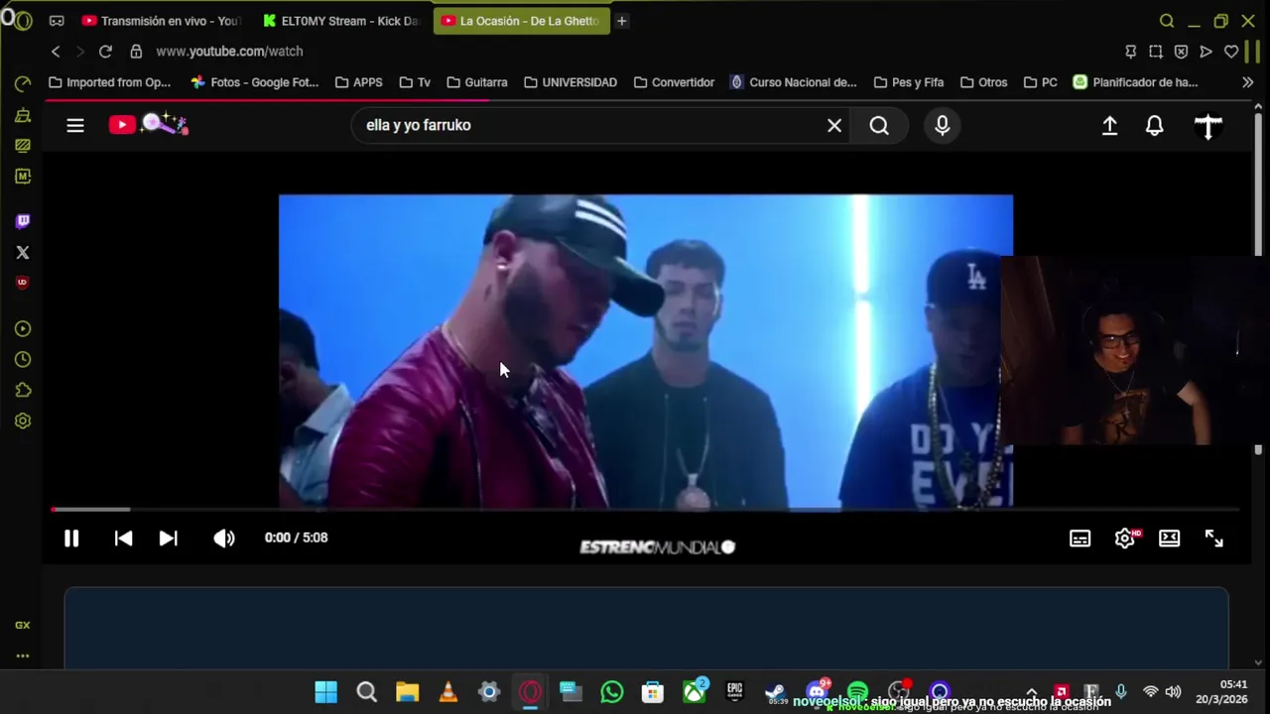Toggle theater mode on the player
The width and height of the screenshot is (1270, 714).
[x=1170, y=537]
